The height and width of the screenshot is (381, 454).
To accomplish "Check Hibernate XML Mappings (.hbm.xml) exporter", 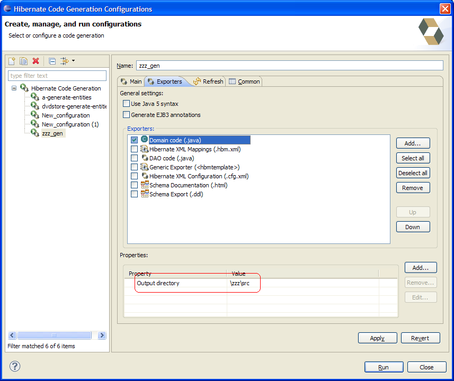I will (134, 149).
